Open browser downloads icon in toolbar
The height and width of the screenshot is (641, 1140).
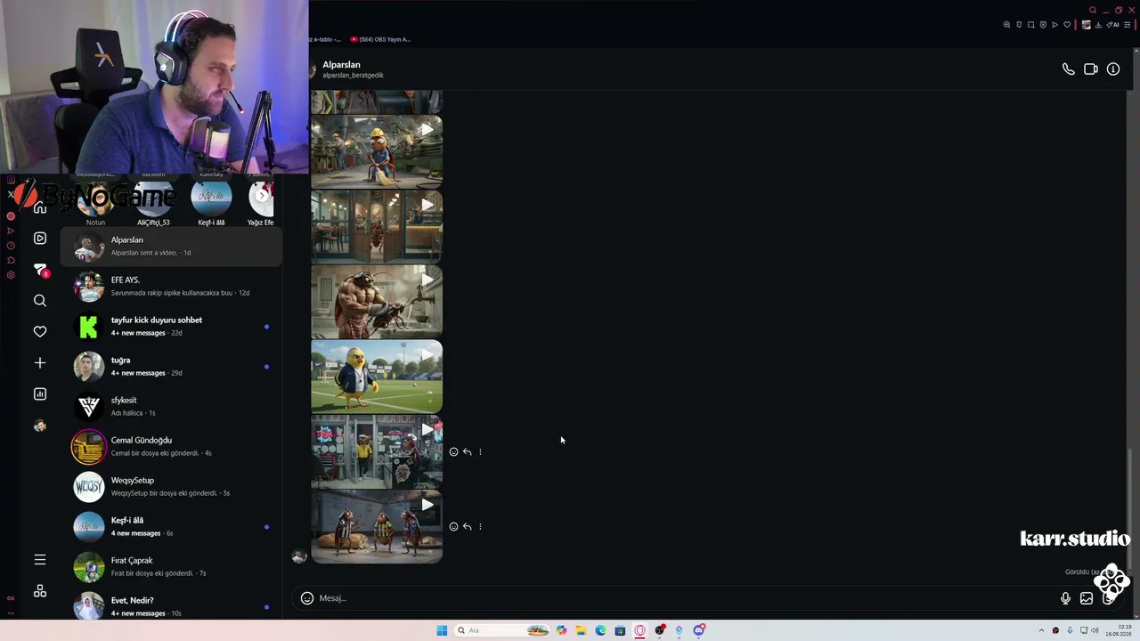(1098, 25)
